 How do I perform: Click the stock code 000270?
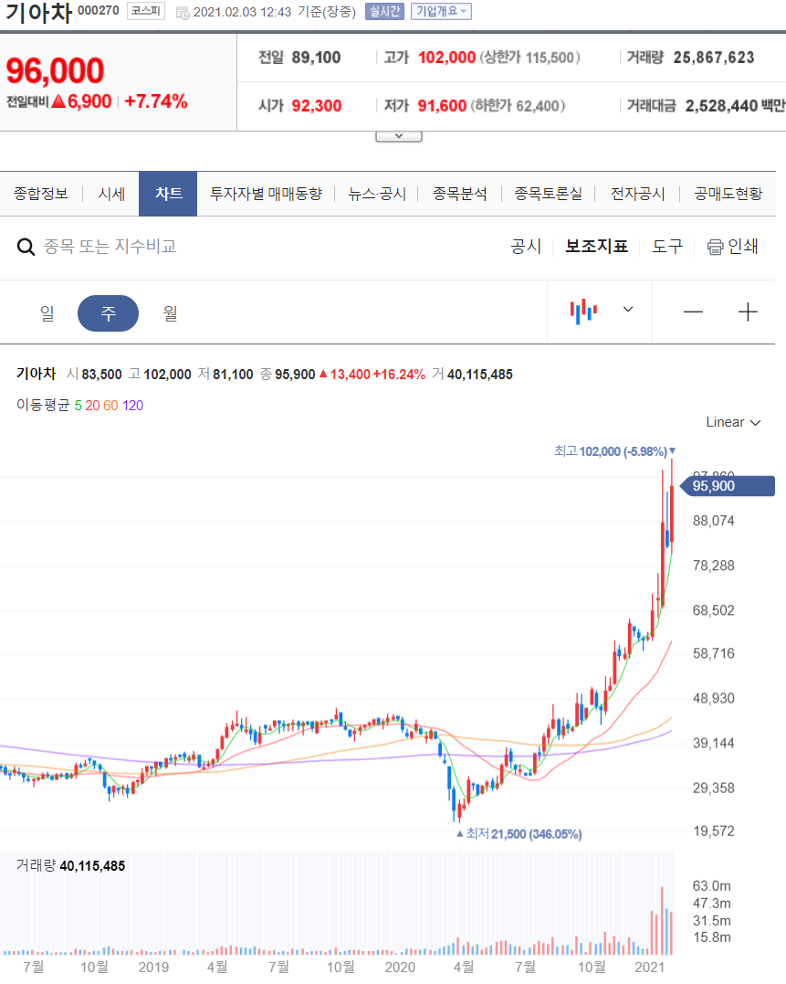pos(99,11)
